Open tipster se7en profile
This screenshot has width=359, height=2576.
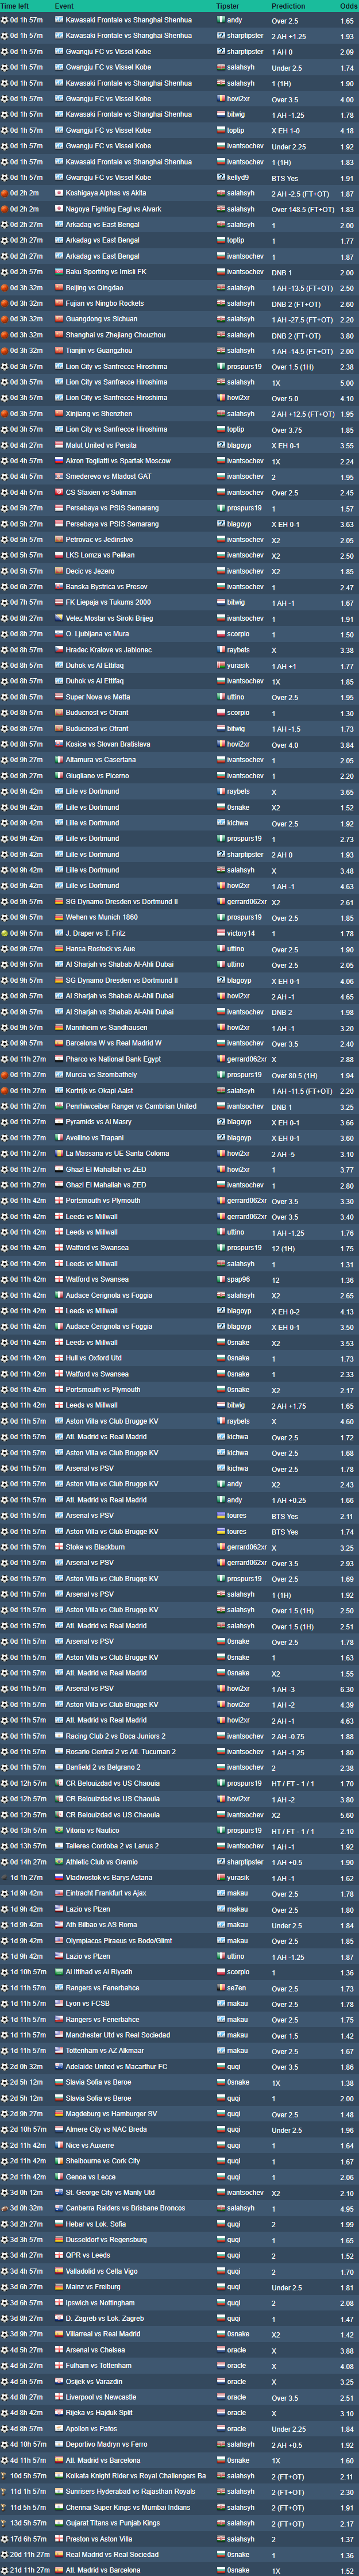pos(236,1988)
